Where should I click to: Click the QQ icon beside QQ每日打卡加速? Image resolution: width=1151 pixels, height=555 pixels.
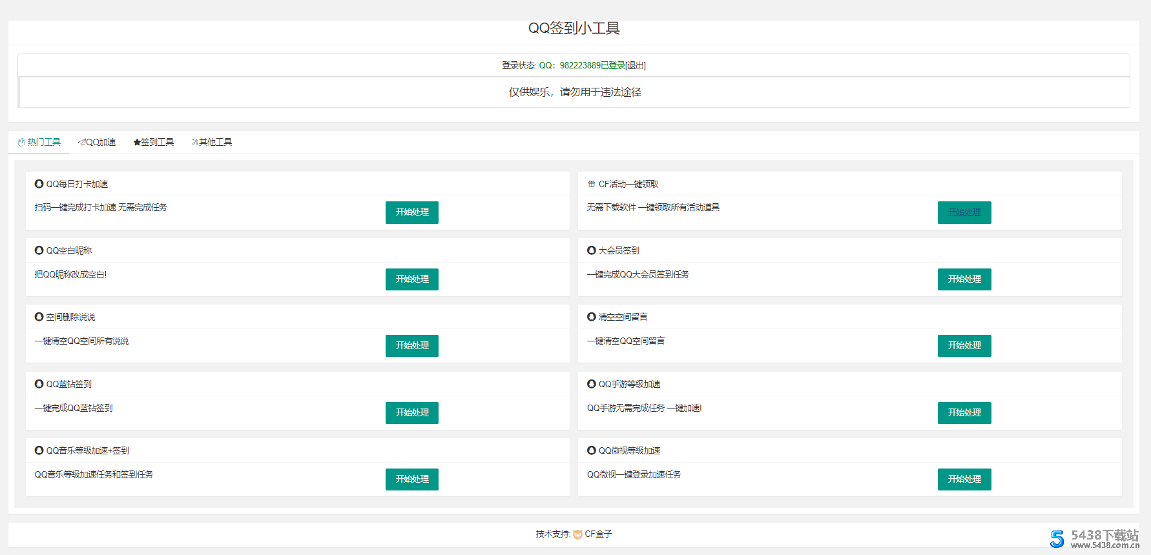pos(39,184)
